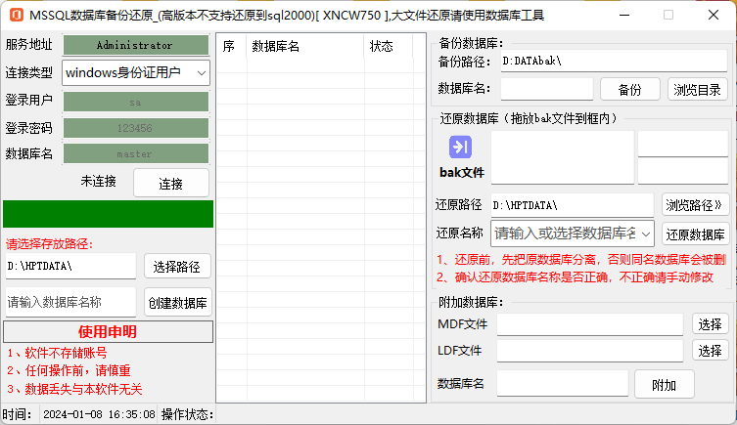Click the orange app icon in title bar
Image resolution: width=737 pixels, height=425 pixels.
17,15
